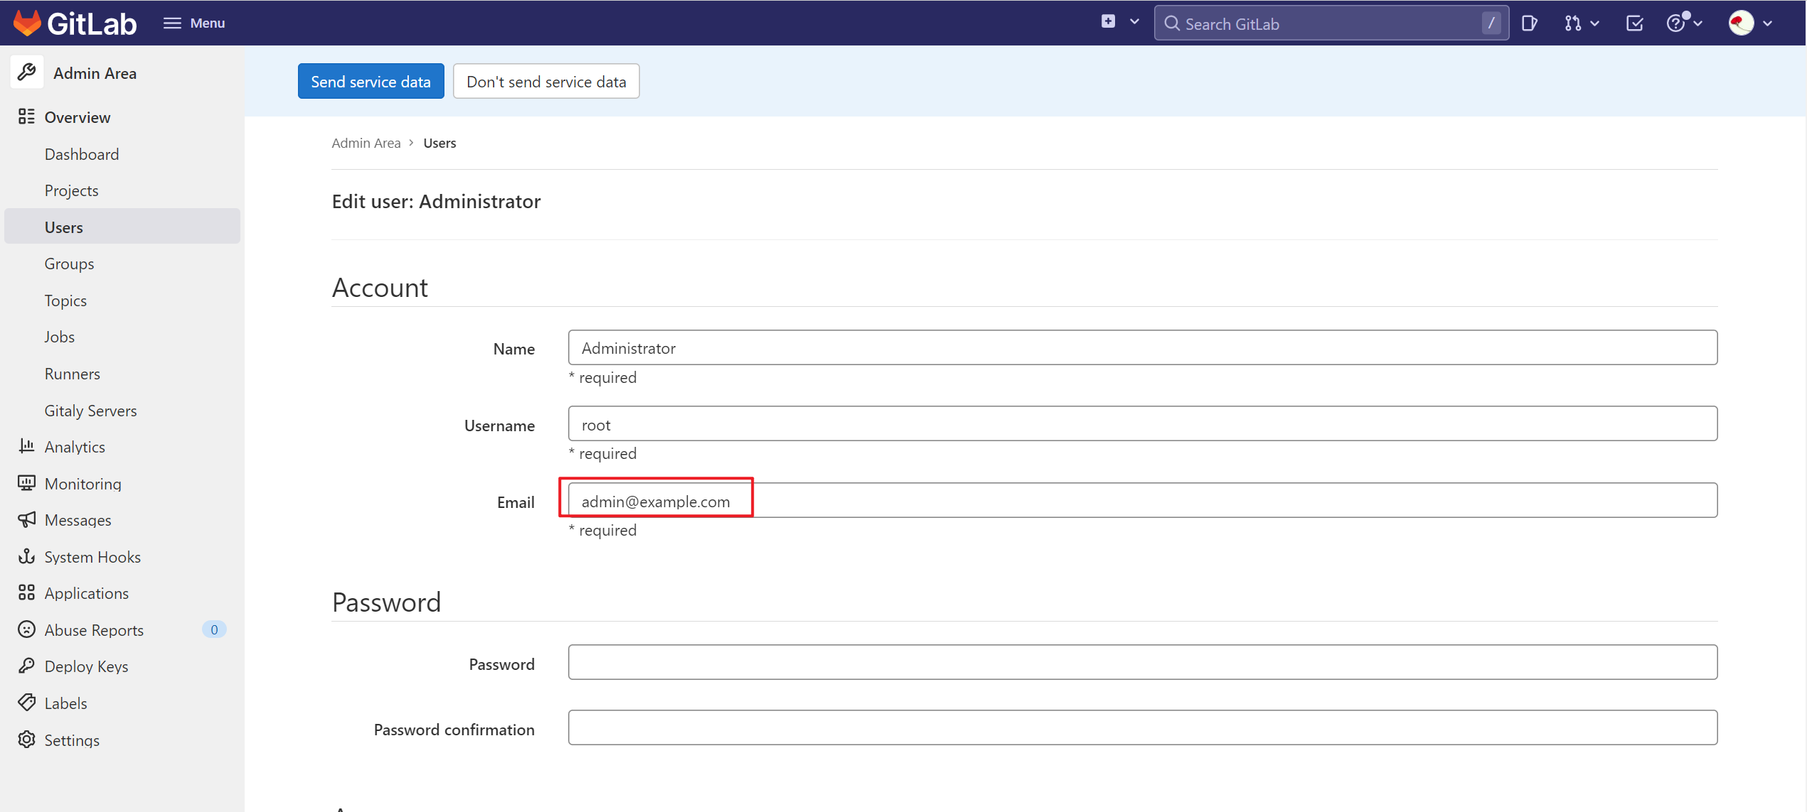Open Abuse Reports in sidebar
This screenshot has height=812, width=1807.
(x=94, y=630)
